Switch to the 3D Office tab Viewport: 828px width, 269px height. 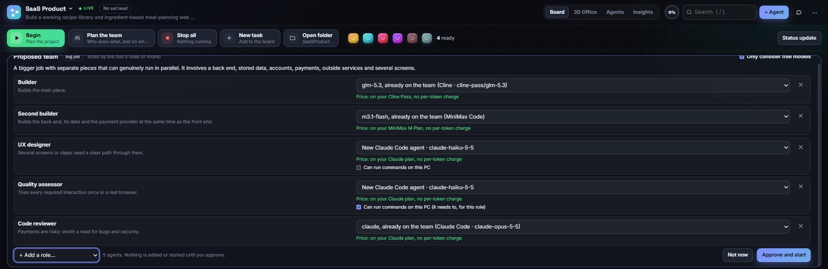click(x=585, y=12)
